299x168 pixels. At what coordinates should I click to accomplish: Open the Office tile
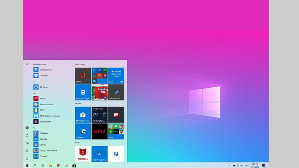(x=83, y=75)
